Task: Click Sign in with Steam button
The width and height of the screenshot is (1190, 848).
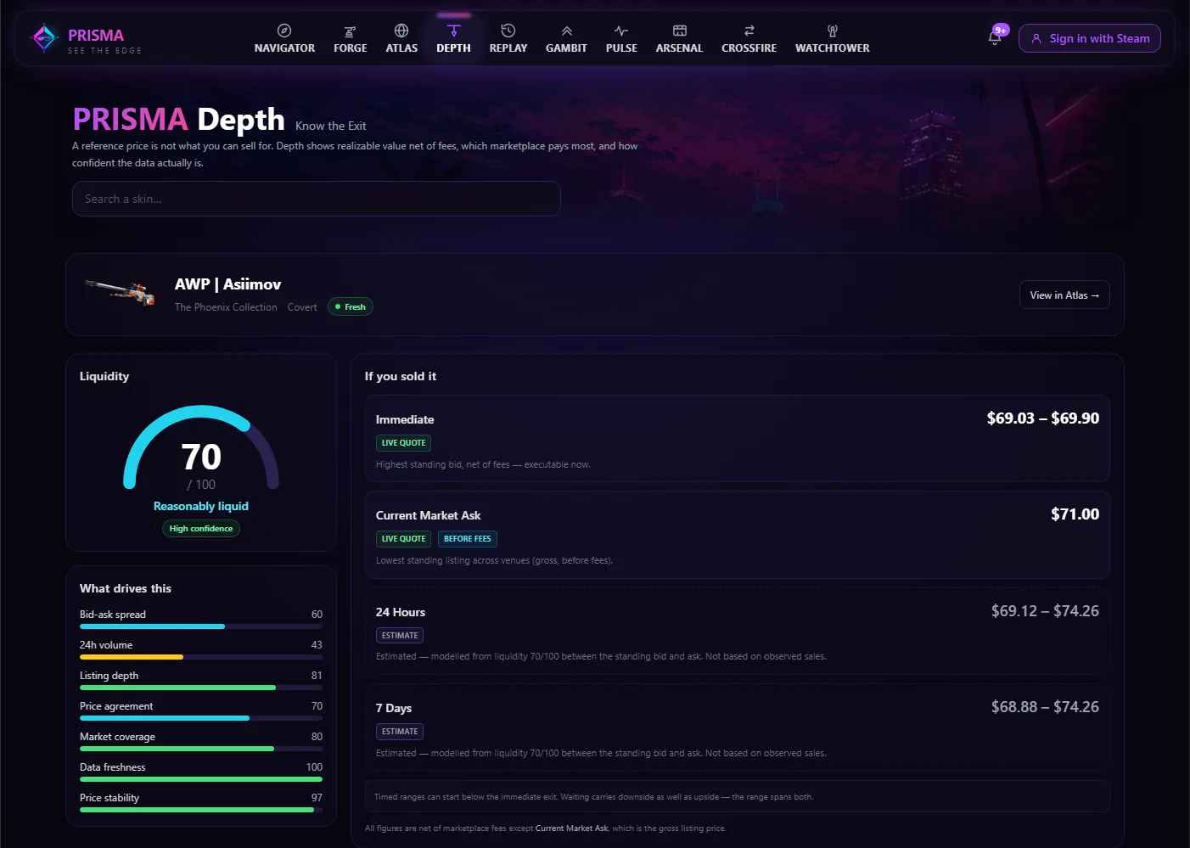Action: (x=1089, y=38)
